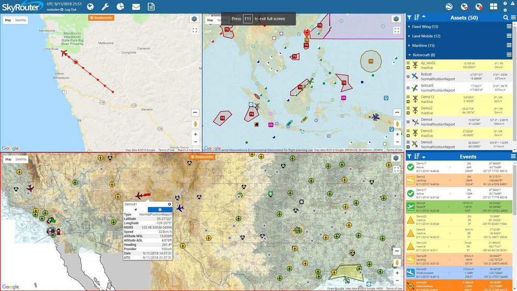Open the Rotorcraft group menu icon
Screen dimensions: 517x291
(509, 55)
